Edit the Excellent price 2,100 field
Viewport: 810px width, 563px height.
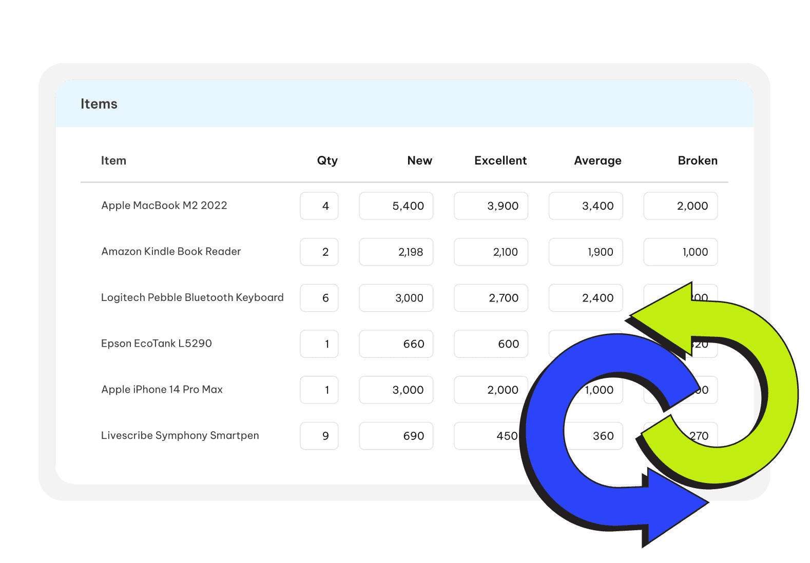[x=491, y=252]
